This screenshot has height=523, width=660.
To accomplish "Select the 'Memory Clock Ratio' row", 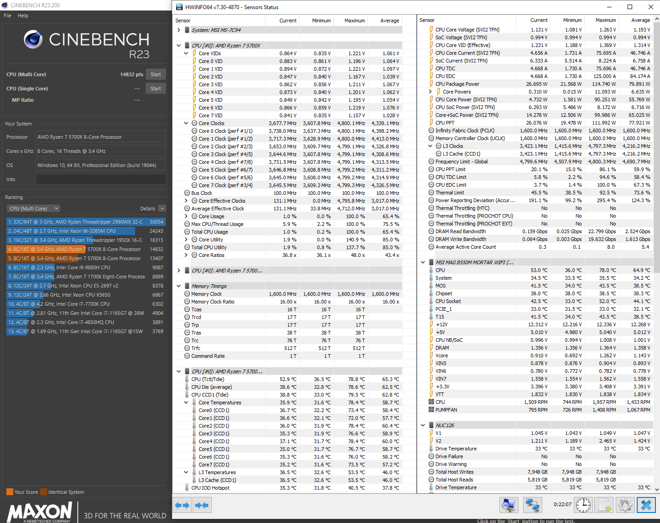I will [x=288, y=302].
